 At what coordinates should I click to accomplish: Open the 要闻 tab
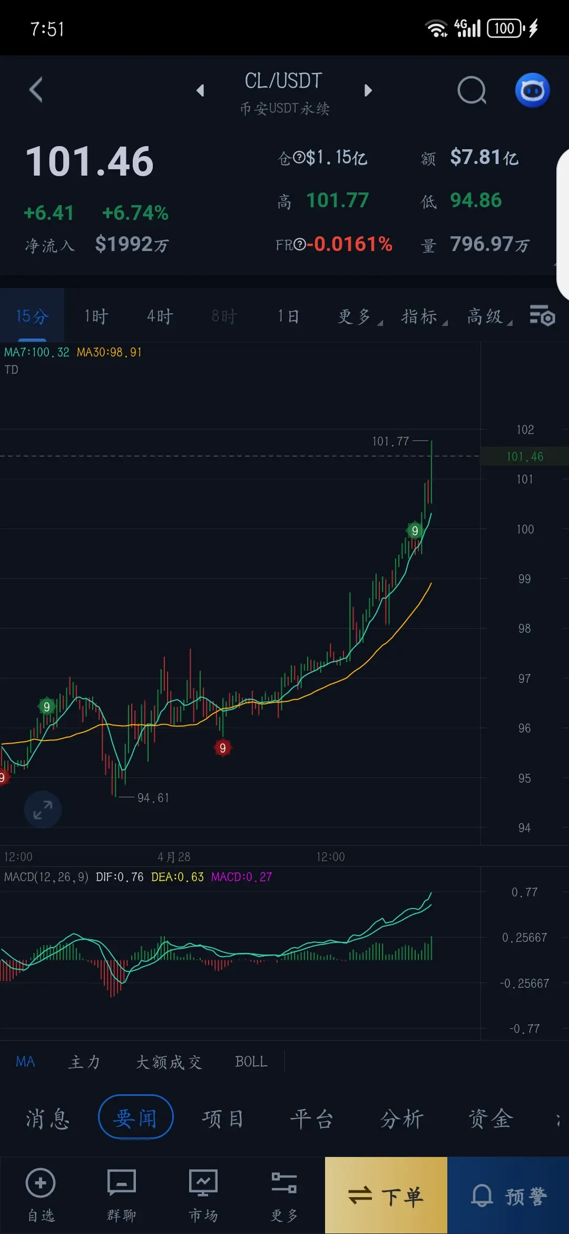[136, 1117]
